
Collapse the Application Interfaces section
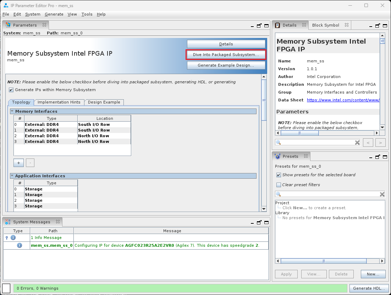(12, 176)
